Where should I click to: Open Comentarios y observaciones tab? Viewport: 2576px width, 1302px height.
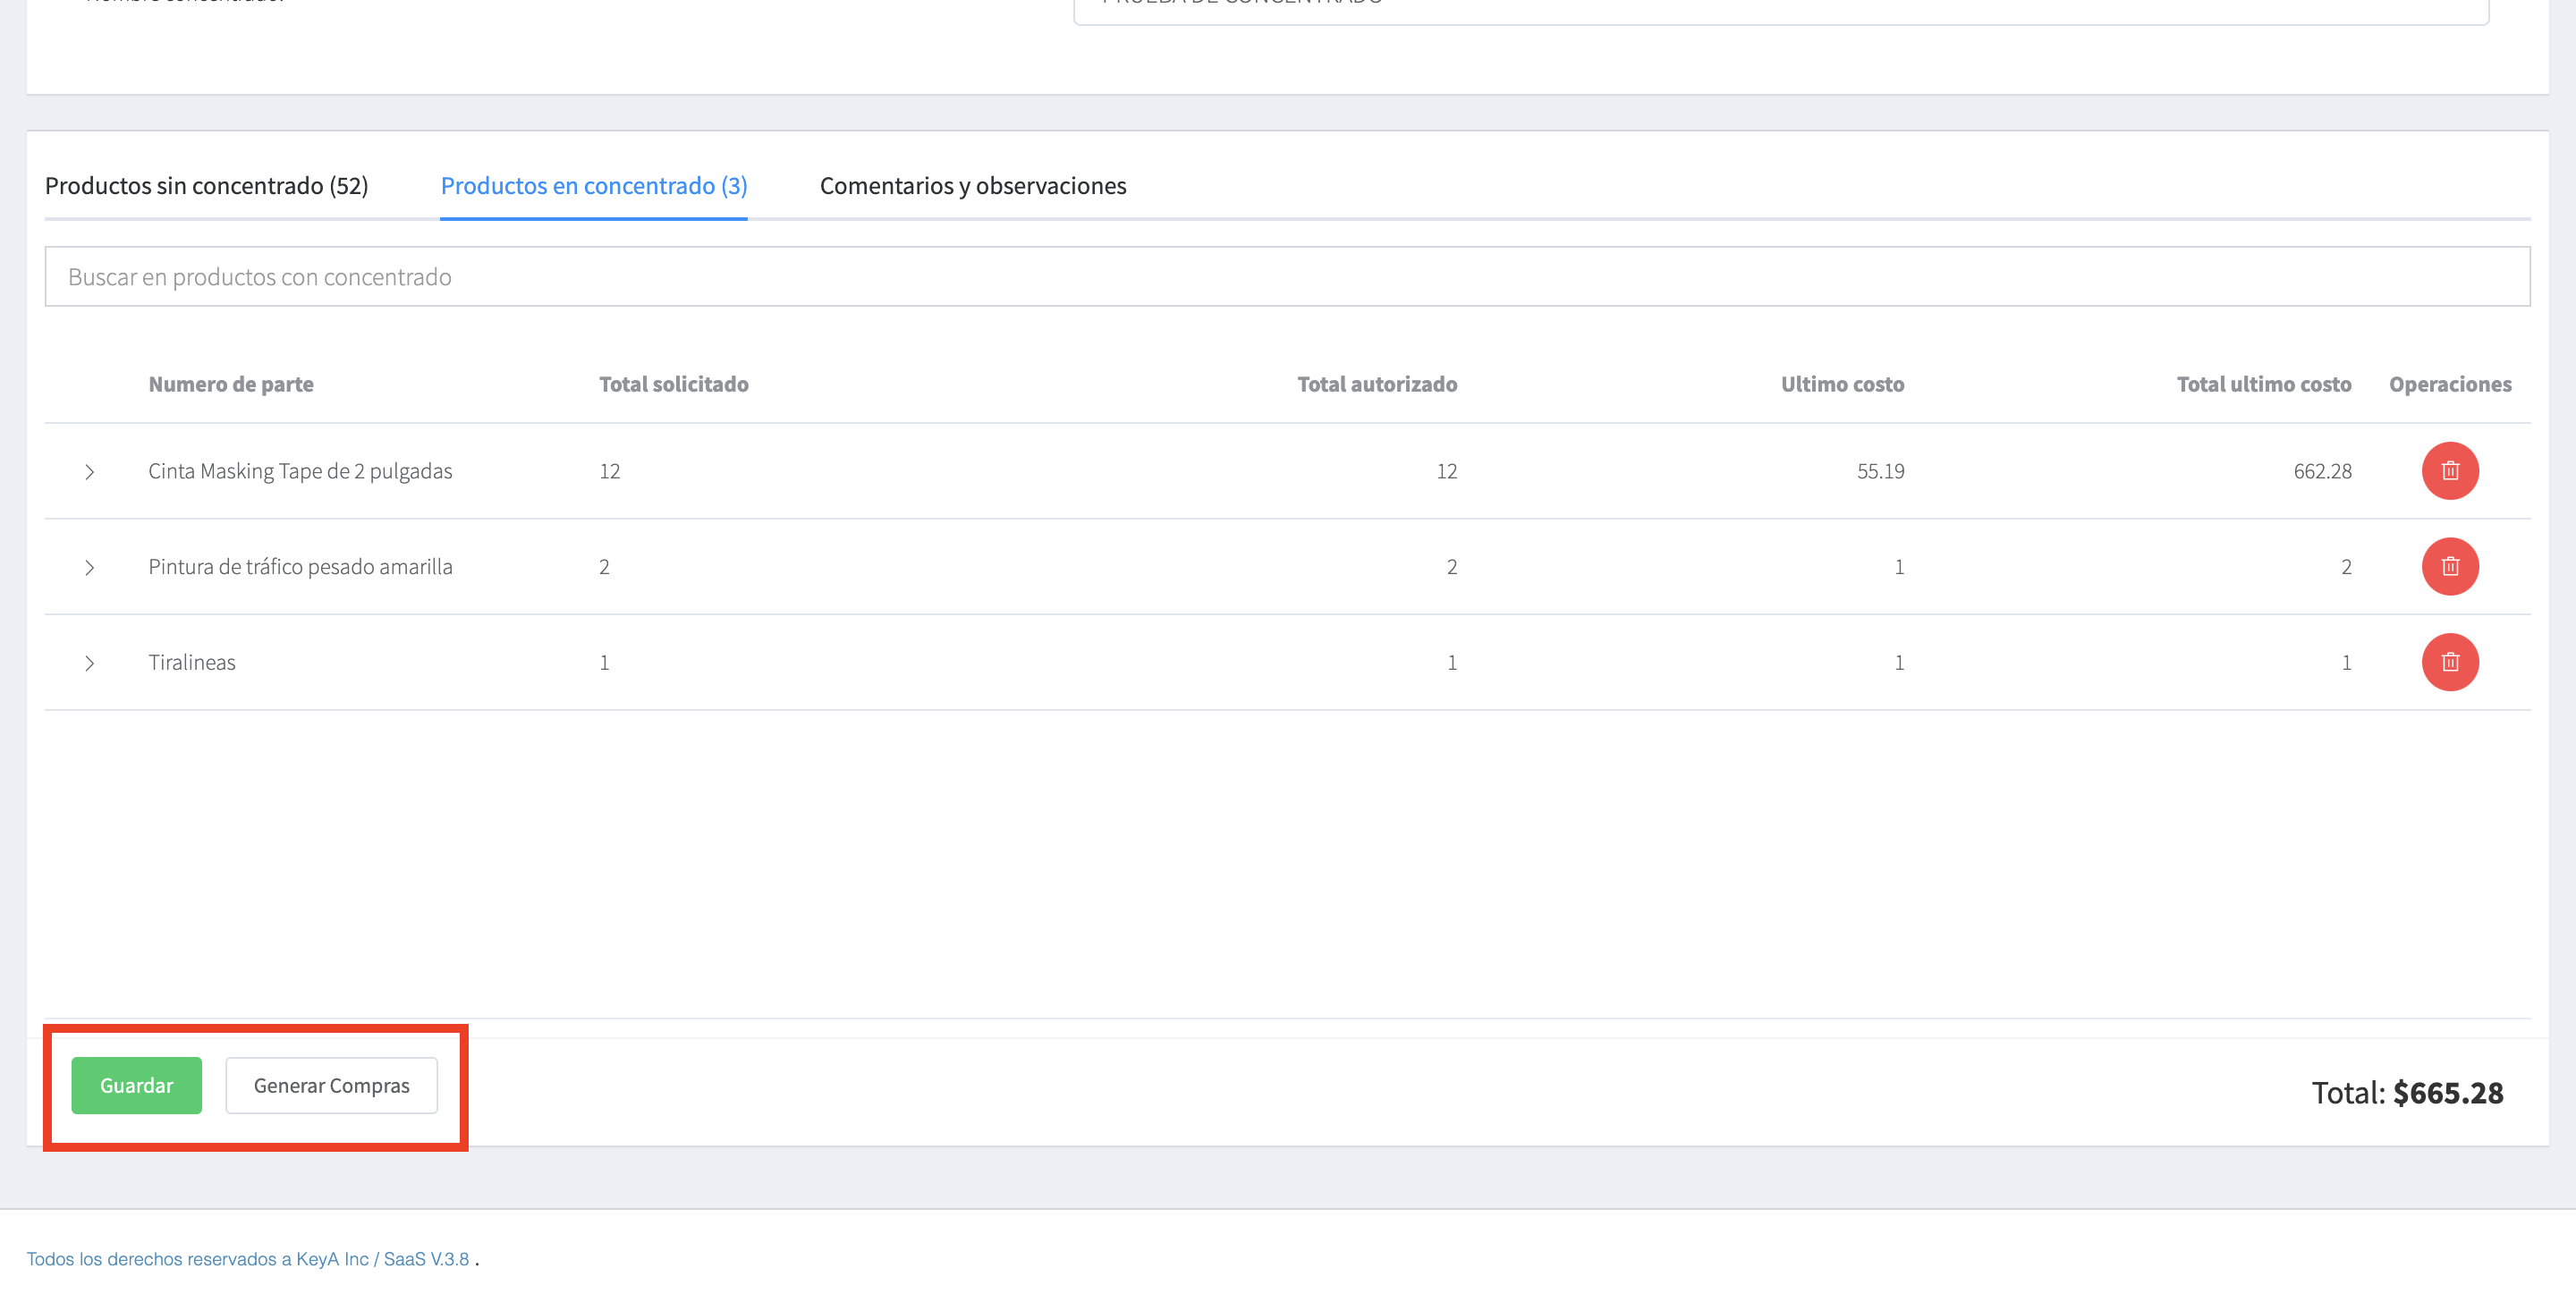[972, 186]
